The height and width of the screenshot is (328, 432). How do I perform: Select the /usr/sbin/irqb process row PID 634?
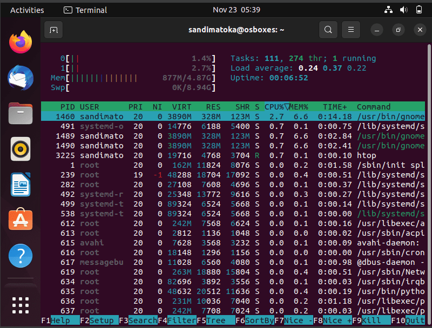[x=233, y=282]
